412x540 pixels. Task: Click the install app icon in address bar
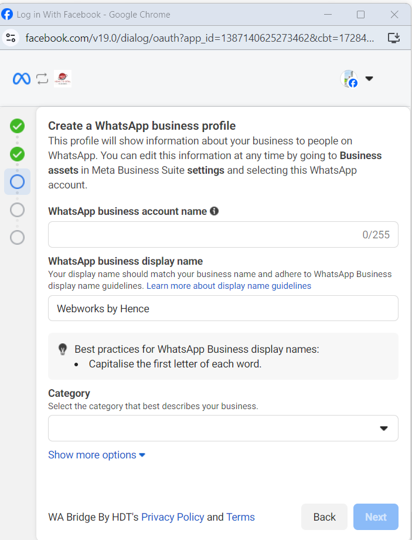pos(393,38)
